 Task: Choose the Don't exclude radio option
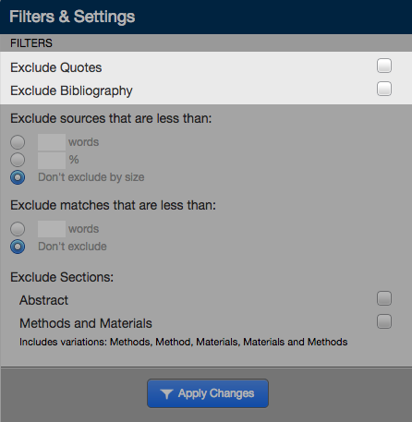click(18, 247)
